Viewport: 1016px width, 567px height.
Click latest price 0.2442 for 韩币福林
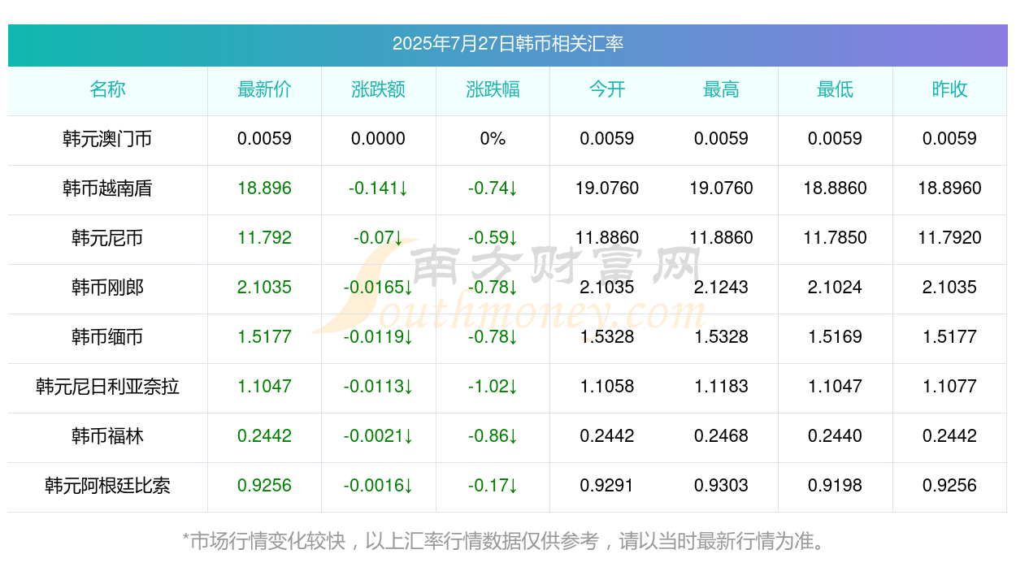pyautogui.click(x=264, y=436)
